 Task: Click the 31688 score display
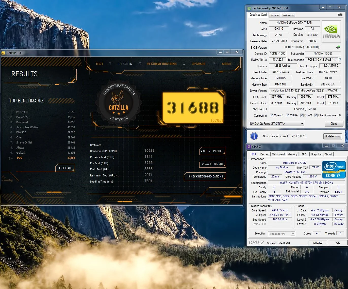(193, 107)
